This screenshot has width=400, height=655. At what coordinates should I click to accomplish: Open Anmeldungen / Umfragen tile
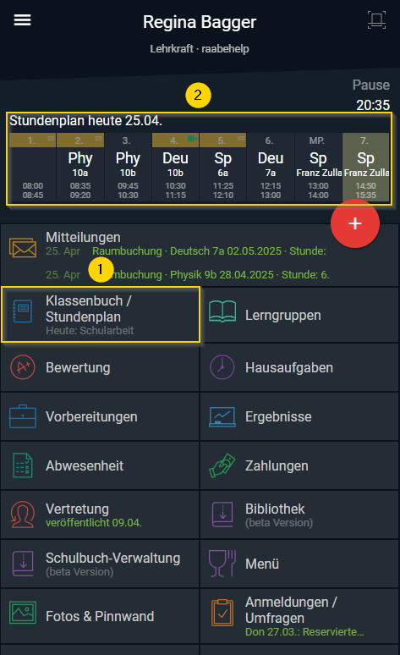[299, 616]
